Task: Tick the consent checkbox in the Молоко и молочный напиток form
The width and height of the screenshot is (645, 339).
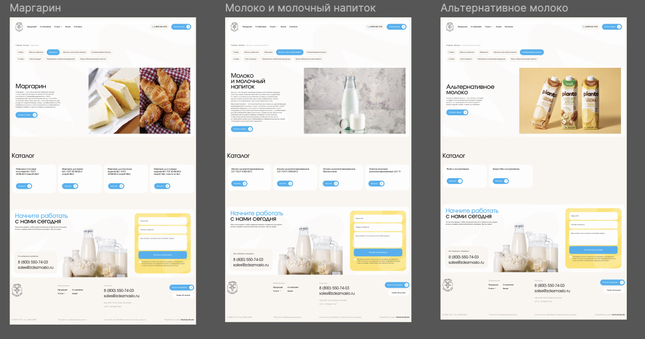Action: (x=356, y=259)
